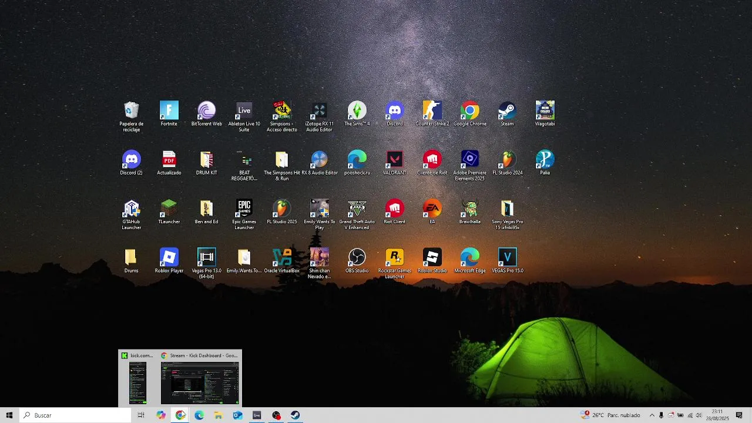This screenshot has height=423, width=752.
Task: Open the Windows Start menu
Action: coord(9,415)
